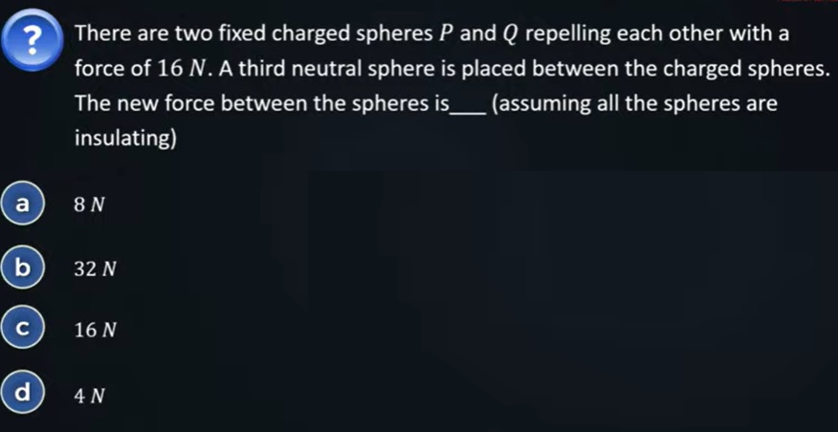The width and height of the screenshot is (838, 432).
Task: Select option d circle
Action: pyautogui.click(x=26, y=393)
